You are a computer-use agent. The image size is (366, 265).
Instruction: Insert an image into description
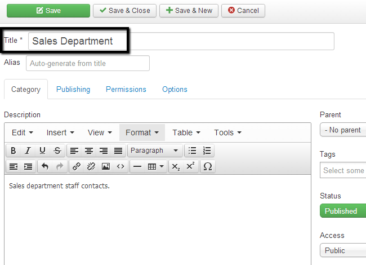pos(105,166)
